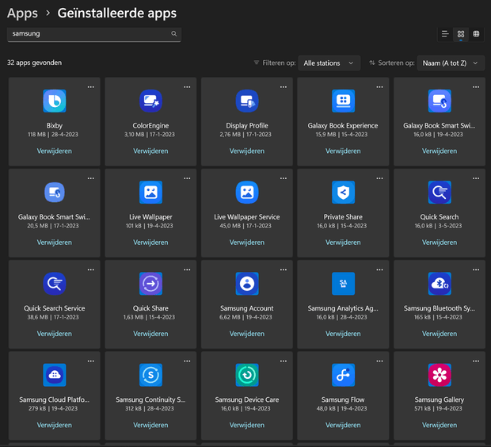This screenshot has height=447, width=491.
Task: Click Verwijderen under Bixby
Action: [x=55, y=151]
